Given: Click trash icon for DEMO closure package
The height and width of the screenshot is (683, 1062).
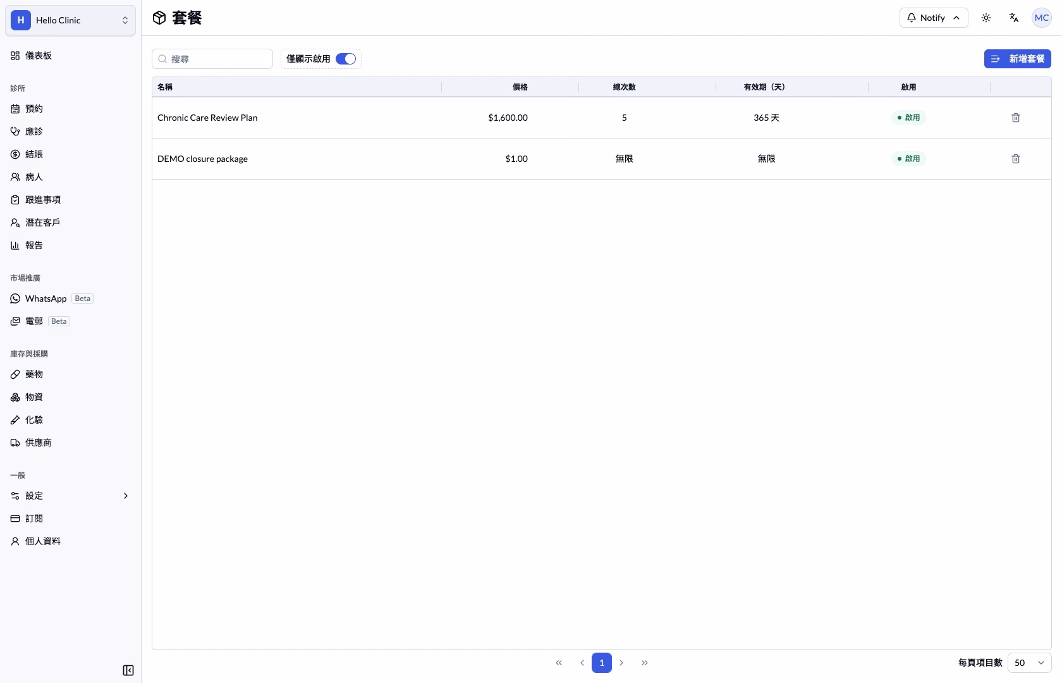Looking at the screenshot, I should 1016,159.
